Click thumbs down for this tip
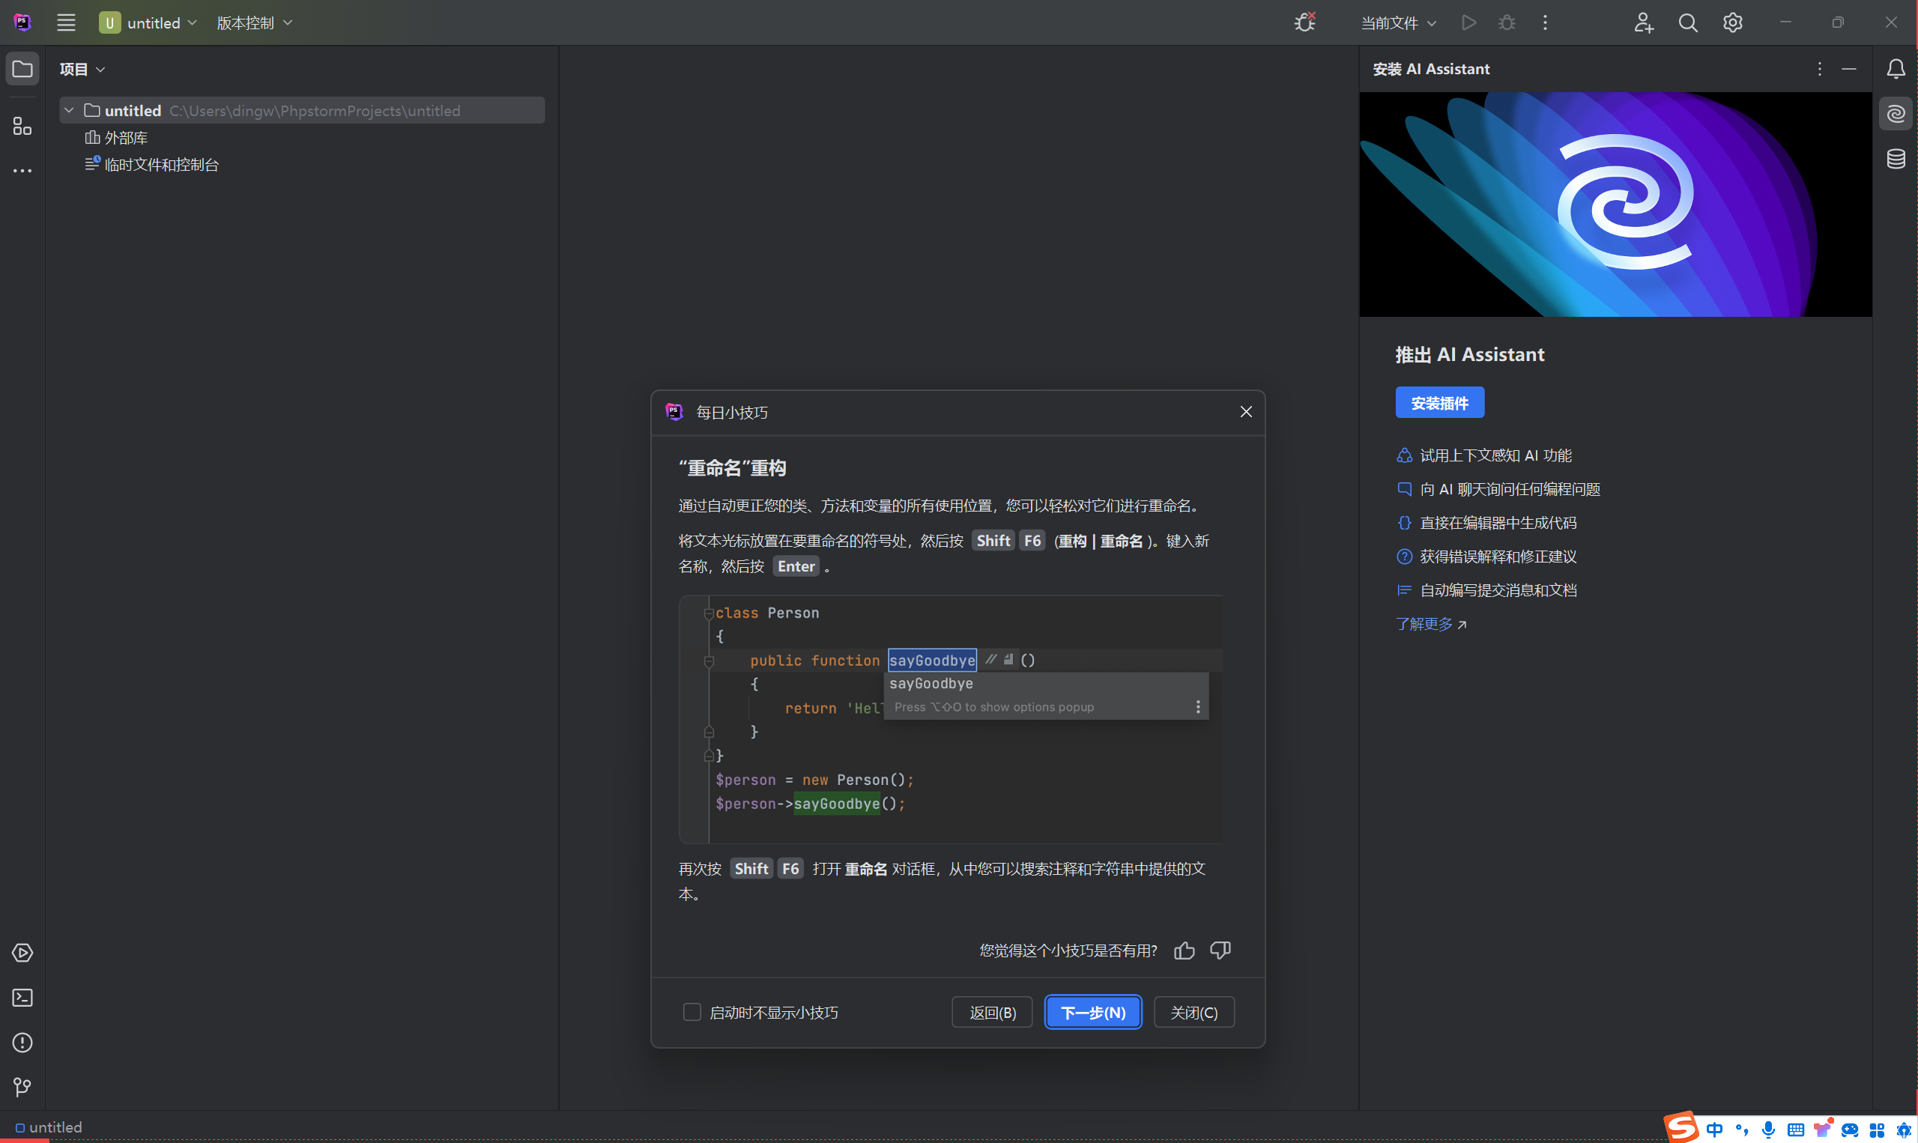The height and width of the screenshot is (1143, 1918). click(x=1220, y=951)
